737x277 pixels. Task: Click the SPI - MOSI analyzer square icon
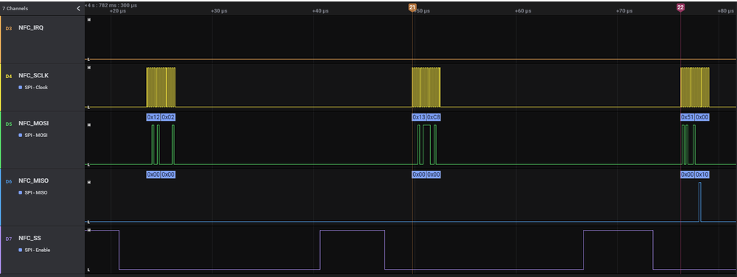(20, 136)
